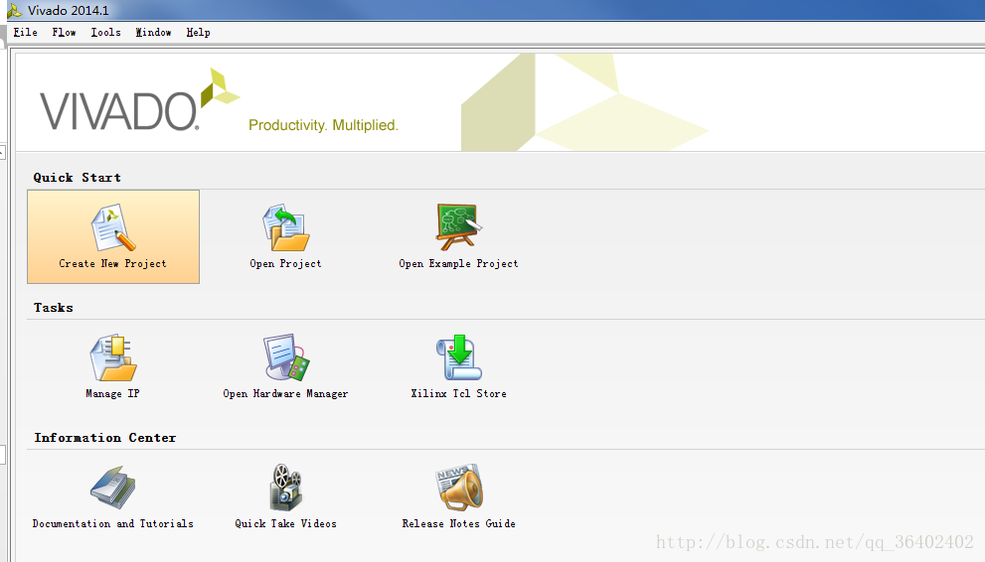Click the "Open Example Project" text link
Screen dimensions: 985x562
[x=458, y=263]
